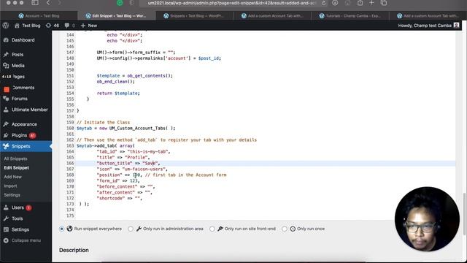Switch to the Account – Test Blog tab

click(x=39, y=16)
